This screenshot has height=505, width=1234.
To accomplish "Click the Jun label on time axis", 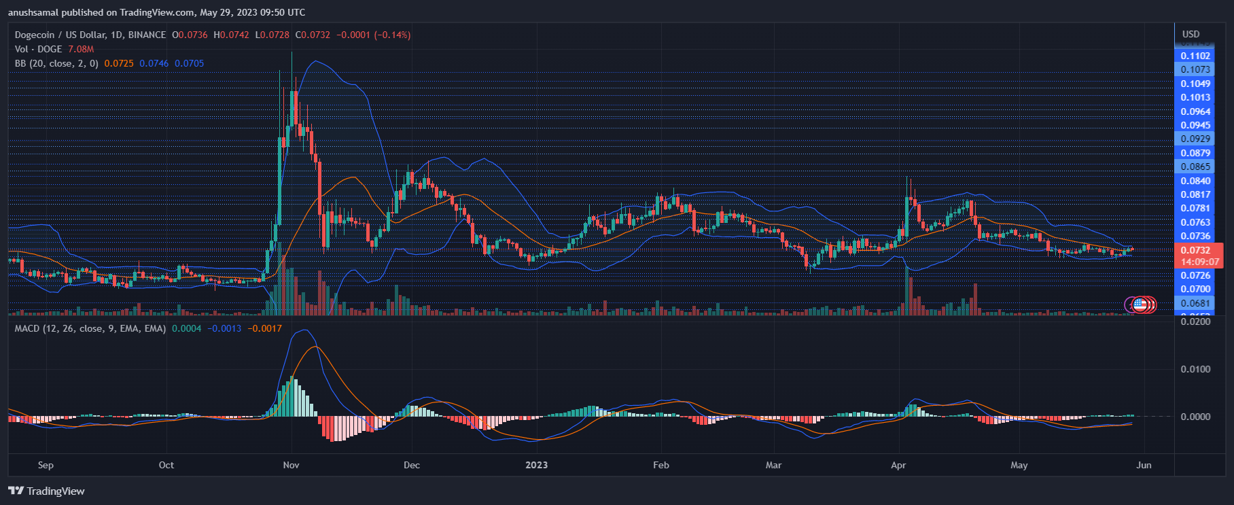I will tap(1144, 465).
